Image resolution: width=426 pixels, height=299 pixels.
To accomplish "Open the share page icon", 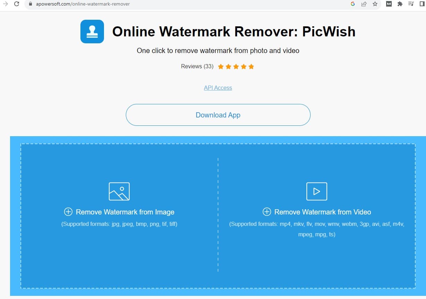I will (364, 4).
